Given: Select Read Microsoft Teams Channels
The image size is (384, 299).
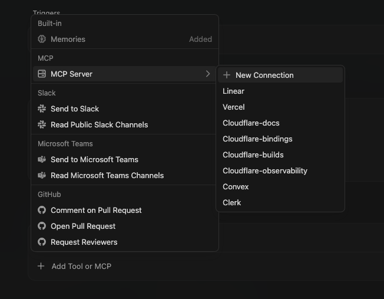Looking at the screenshot, I should point(125,175).
